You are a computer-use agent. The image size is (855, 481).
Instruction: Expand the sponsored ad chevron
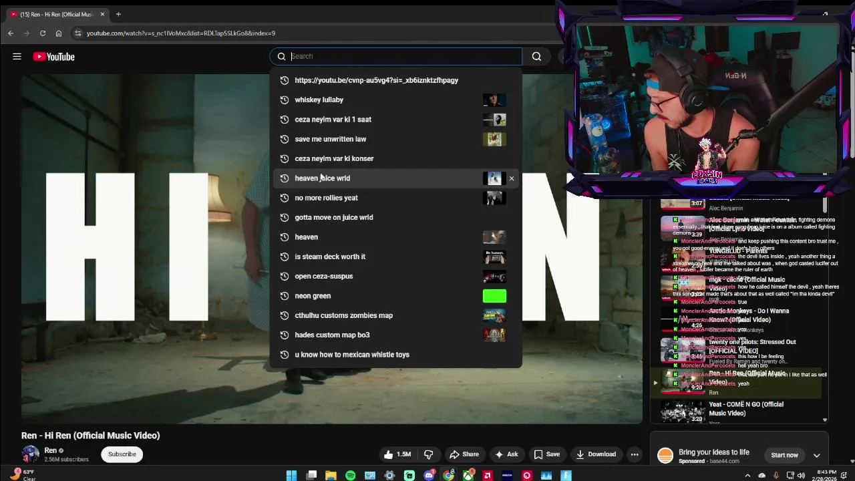click(816, 455)
